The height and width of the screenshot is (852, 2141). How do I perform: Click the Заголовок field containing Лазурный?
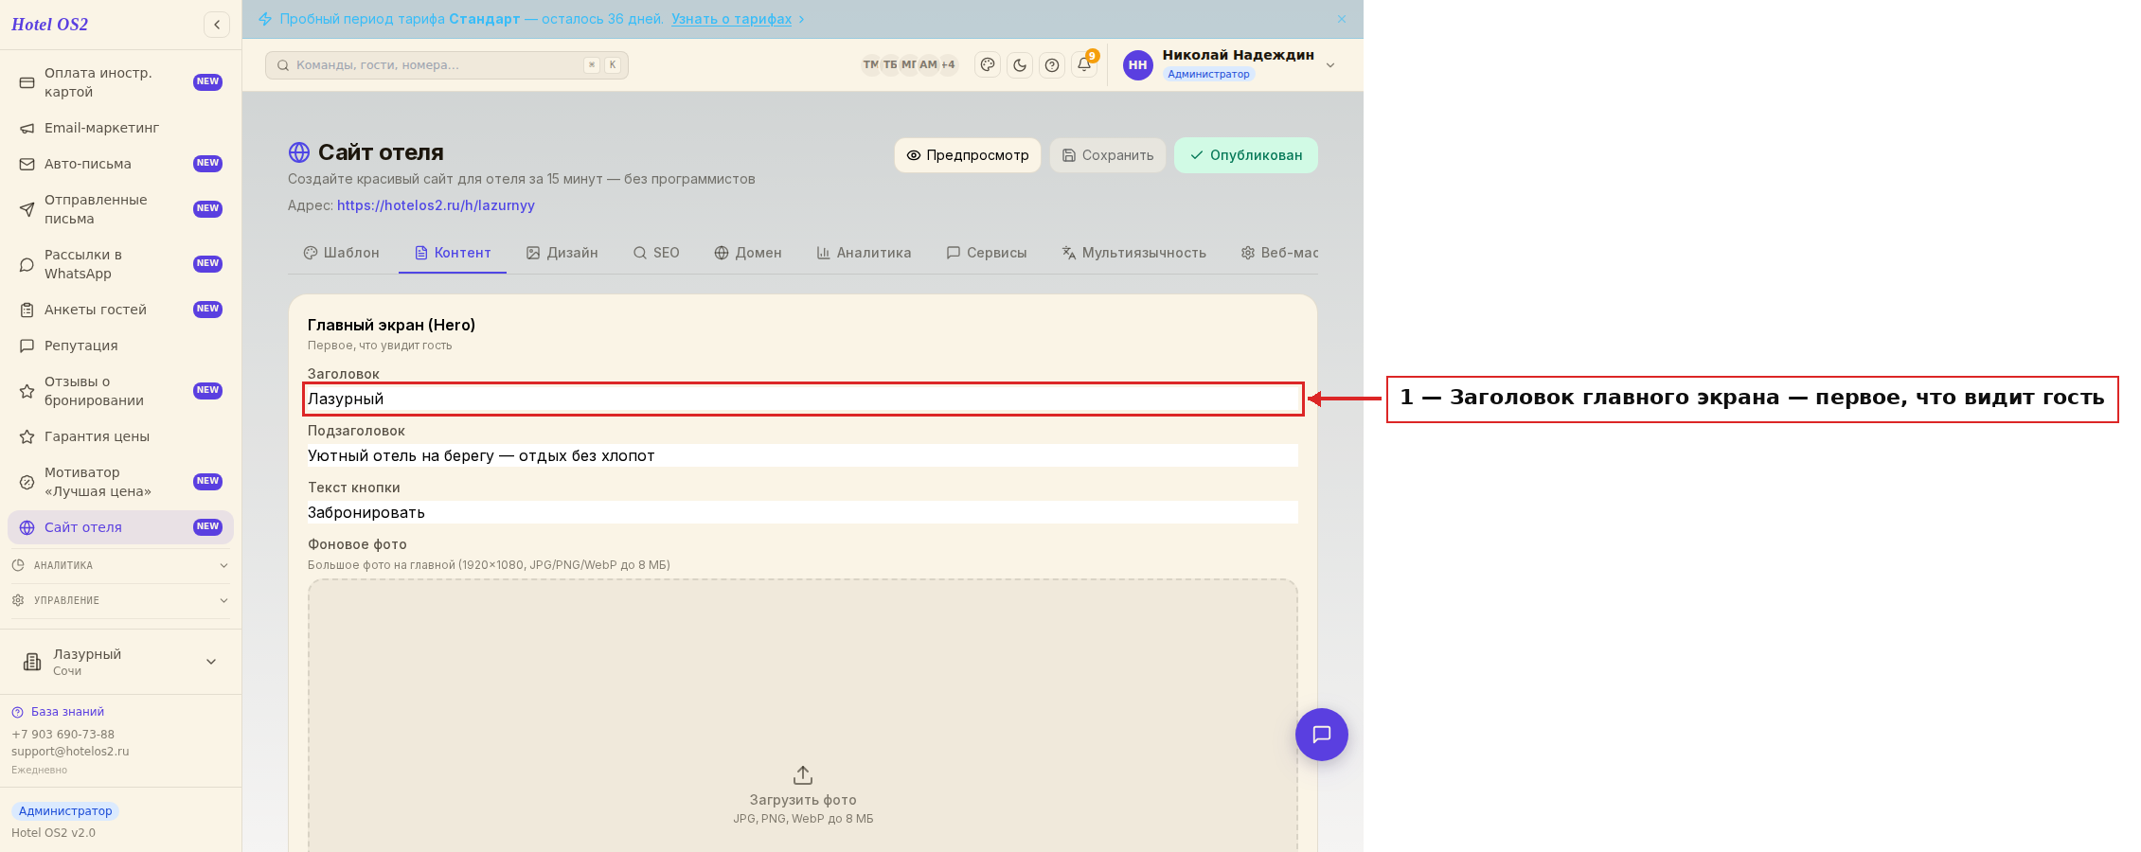click(x=803, y=399)
